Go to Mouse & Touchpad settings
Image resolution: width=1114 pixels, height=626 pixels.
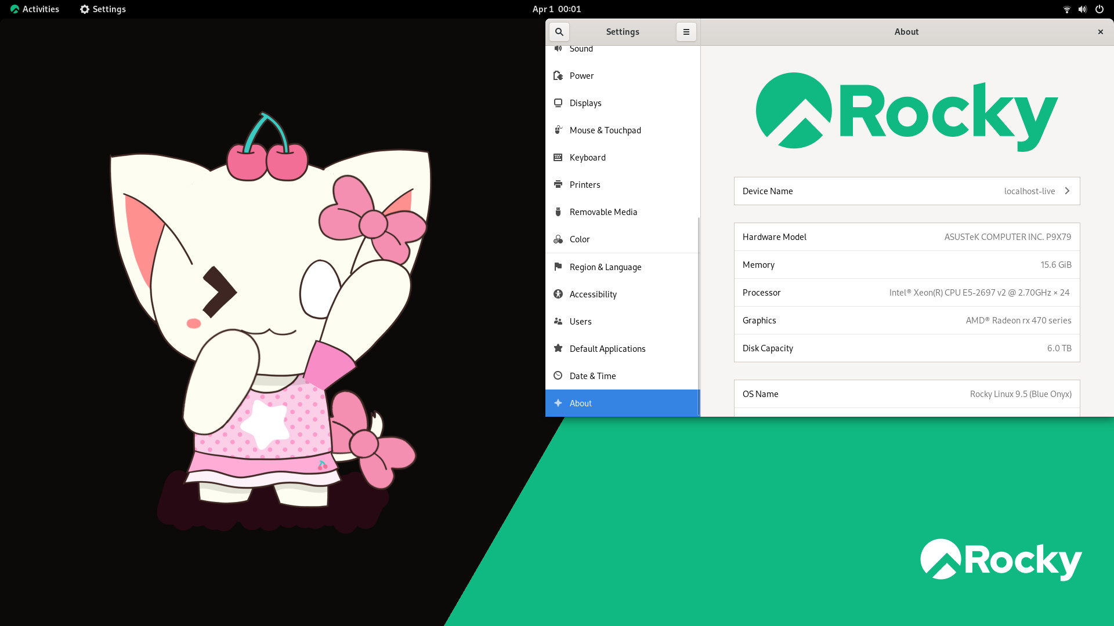(x=605, y=130)
